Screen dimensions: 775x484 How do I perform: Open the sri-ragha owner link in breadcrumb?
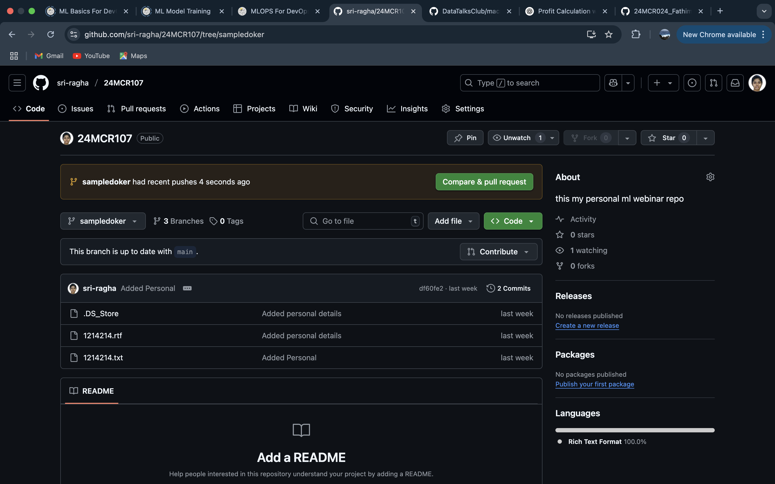click(x=73, y=83)
